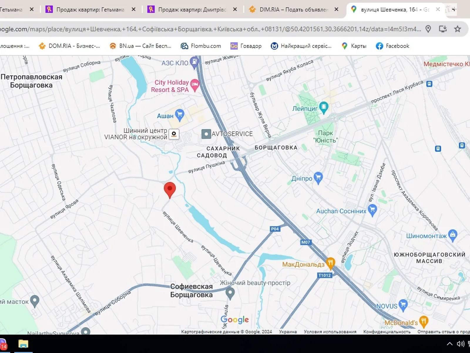Open the McDonald's restaurant pin

click(x=424, y=322)
